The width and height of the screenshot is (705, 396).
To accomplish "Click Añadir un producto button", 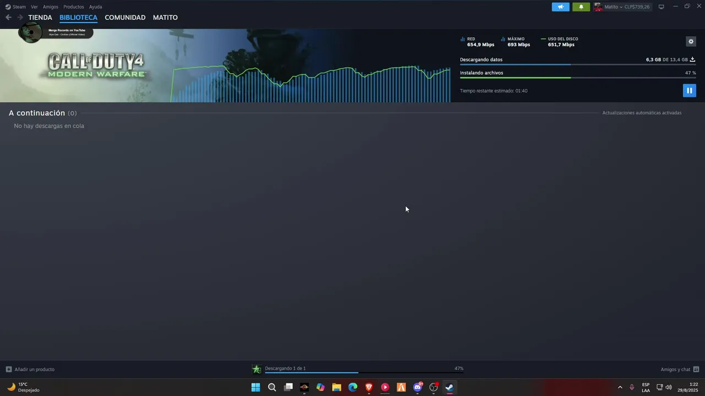I will point(30,369).
